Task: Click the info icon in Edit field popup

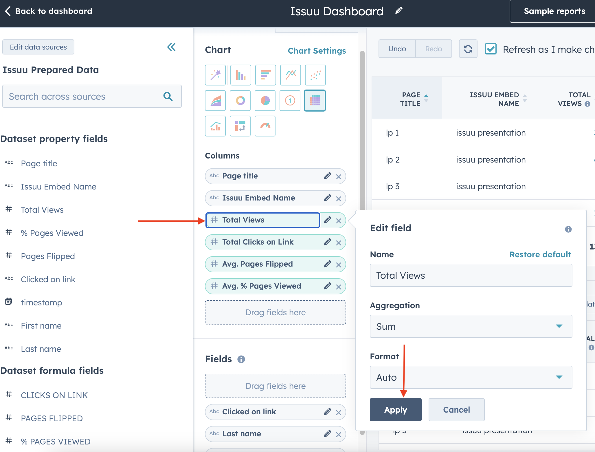Action: click(568, 229)
